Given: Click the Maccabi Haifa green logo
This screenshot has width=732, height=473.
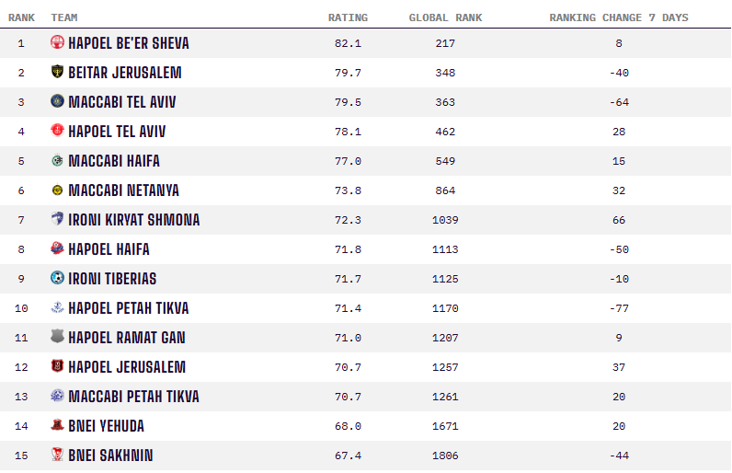Looking at the screenshot, I should click(x=57, y=160).
